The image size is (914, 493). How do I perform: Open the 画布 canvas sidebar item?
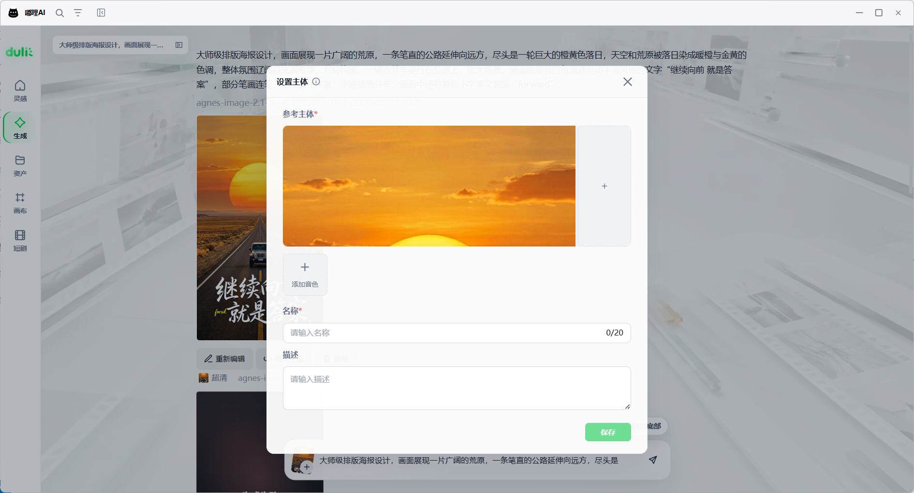pos(20,203)
